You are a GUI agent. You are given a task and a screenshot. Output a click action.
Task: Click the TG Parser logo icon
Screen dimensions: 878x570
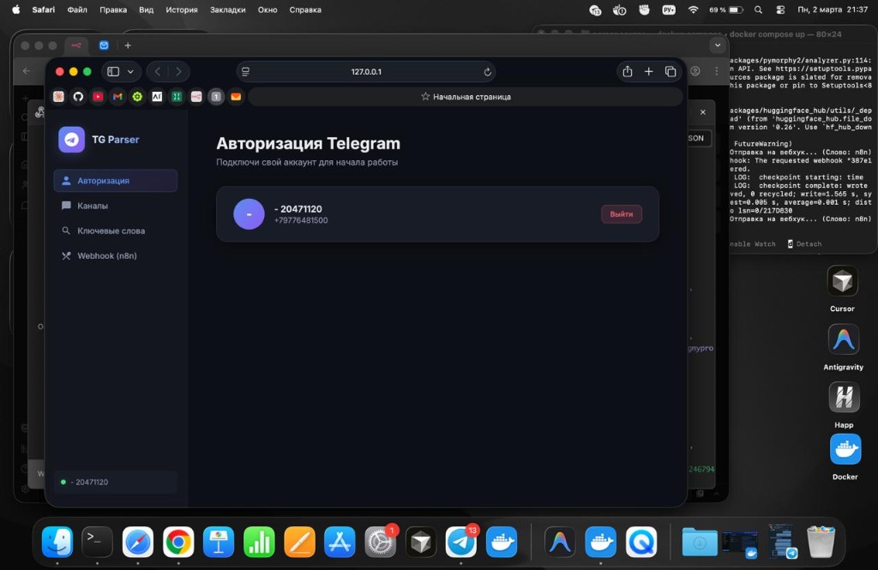coord(72,140)
